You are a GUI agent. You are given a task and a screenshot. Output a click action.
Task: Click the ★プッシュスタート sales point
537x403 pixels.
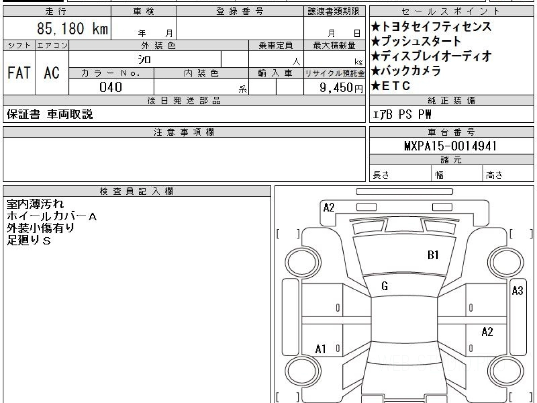click(416, 41)
